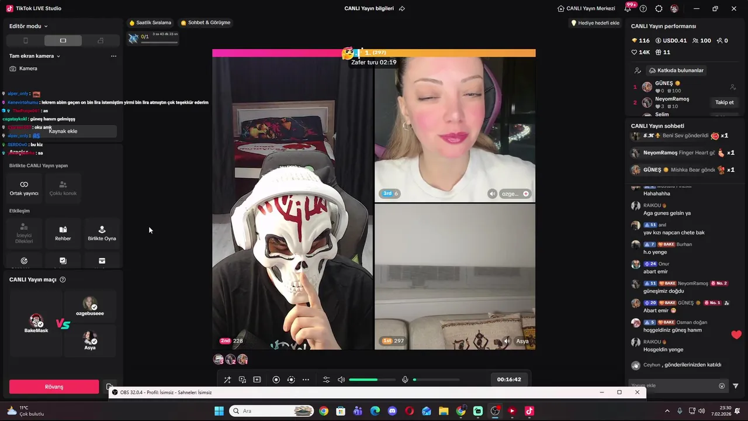Open the media/music playback tool in bottom toolbar
748x421 pixels.
click(242, 379)
